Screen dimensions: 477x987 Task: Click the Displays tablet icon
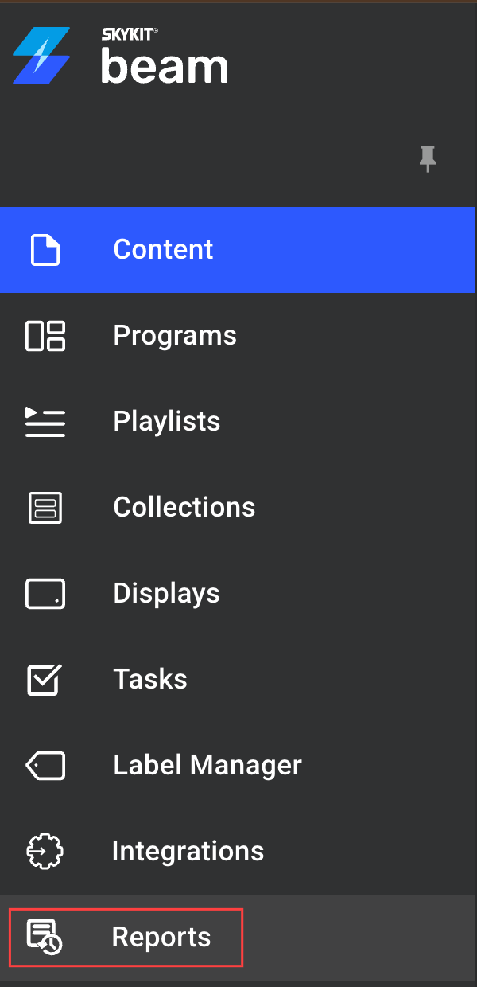[x=45, y=594]
